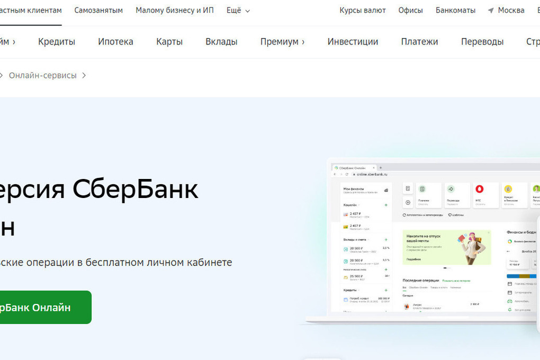Click the red МТС icon in the preview
540x360 pixels.
pos(480,189)
